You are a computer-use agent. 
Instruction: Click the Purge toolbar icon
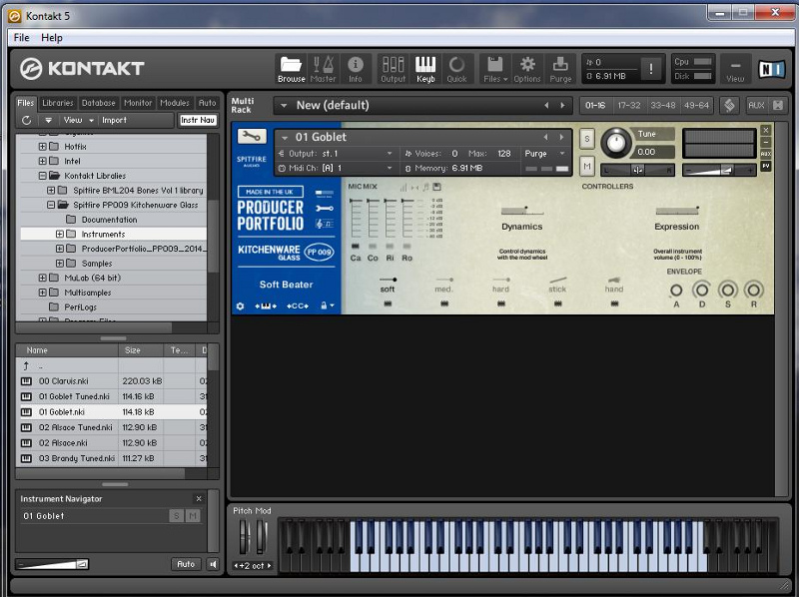click(x=560, y=69)
